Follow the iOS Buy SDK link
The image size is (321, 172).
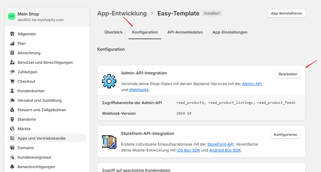pyautogui.click(x=188, y=150)
